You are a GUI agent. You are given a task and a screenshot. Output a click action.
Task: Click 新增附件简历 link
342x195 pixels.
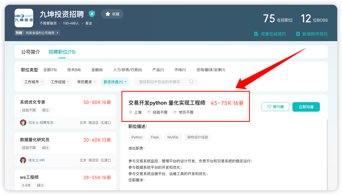point(315,34)
